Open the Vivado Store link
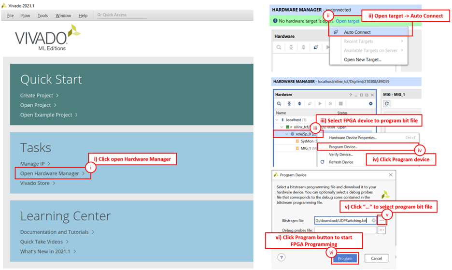452x270 pixels. pyautogui.click(x=38, y=183)
